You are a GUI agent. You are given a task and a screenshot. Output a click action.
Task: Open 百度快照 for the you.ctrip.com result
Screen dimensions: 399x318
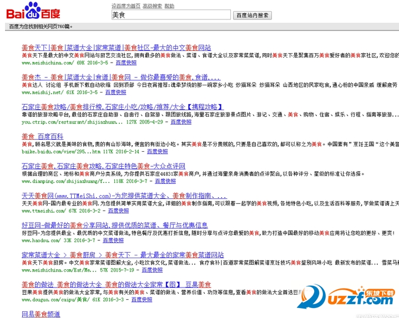tap(181, 122)
